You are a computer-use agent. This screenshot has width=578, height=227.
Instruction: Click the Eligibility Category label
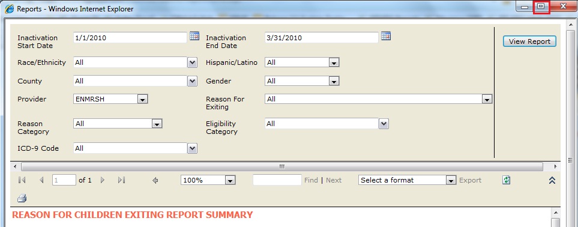tap(221, 128)
